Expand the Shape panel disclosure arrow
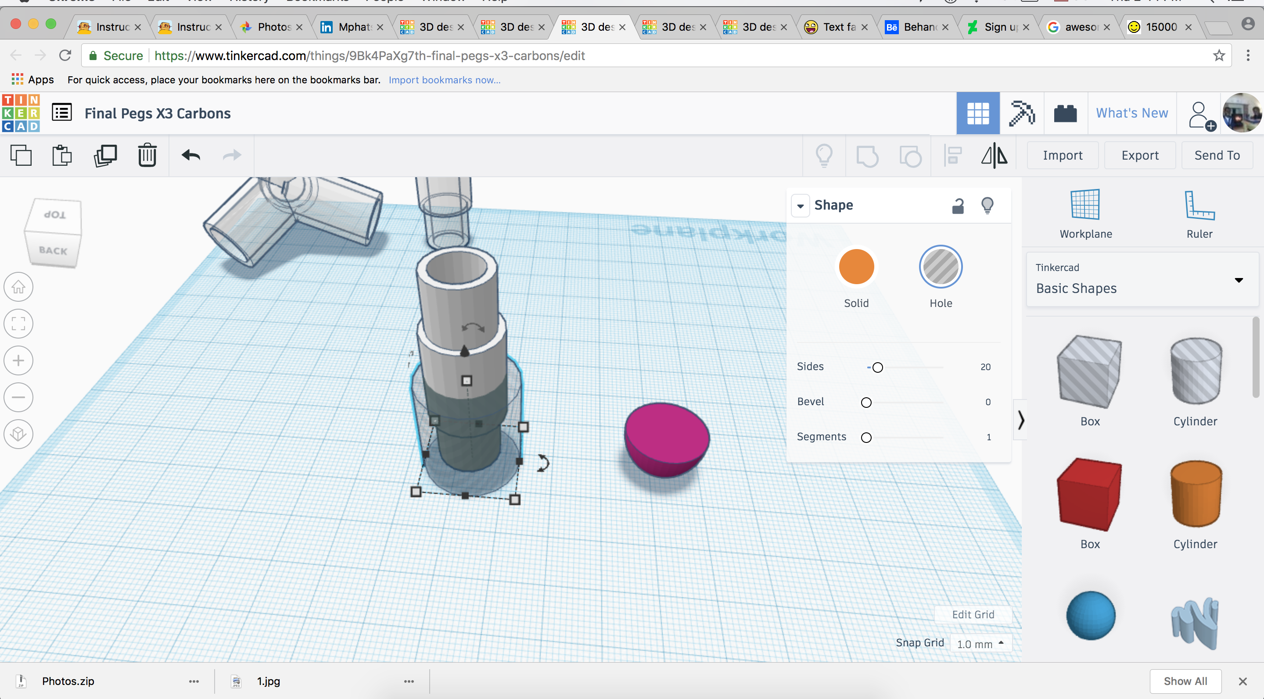The height and width of the screenshot is (699, 1264). coord(800,205)
